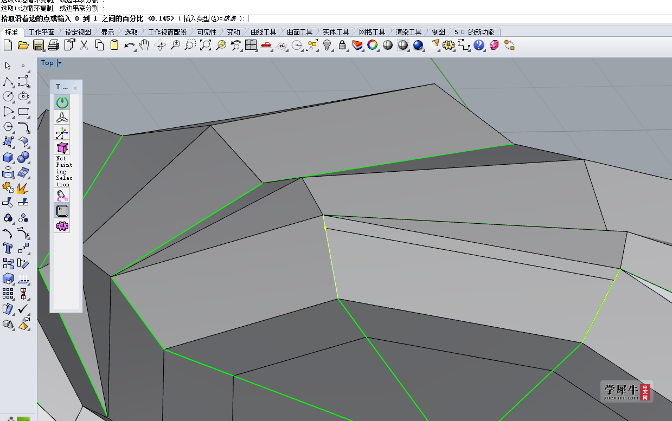
Task: Switch to the 5.0 的新功能 toolbar tab
Action: pos(474,33)
